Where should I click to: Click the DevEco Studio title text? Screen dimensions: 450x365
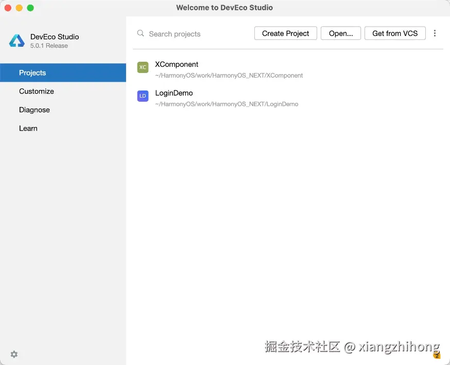[x=55, y=36]
